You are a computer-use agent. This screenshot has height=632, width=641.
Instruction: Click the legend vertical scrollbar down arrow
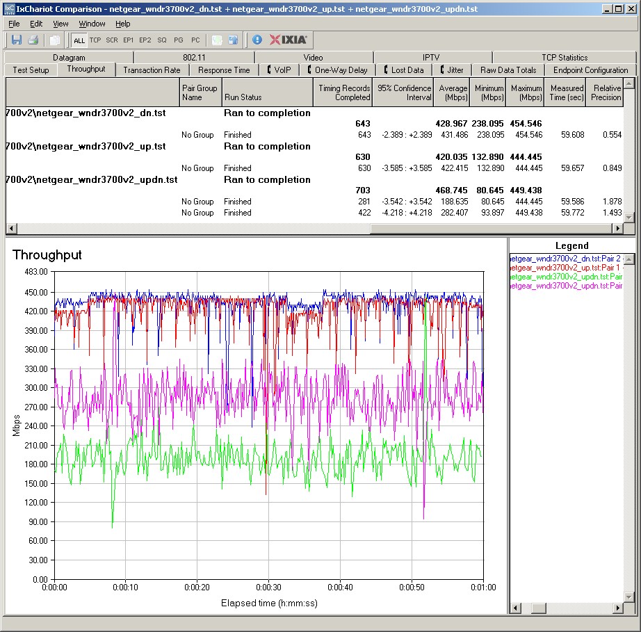point(629,597)
